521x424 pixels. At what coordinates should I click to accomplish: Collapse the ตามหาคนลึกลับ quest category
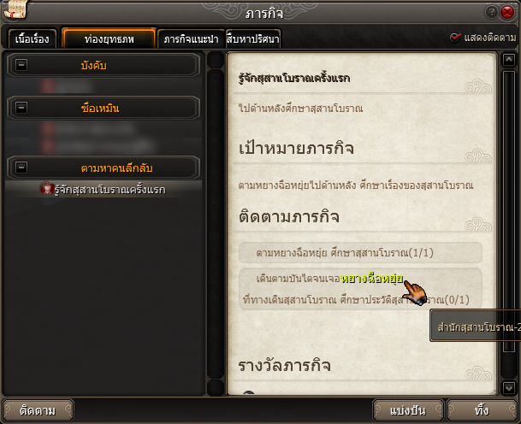click(x=21, y=167)
